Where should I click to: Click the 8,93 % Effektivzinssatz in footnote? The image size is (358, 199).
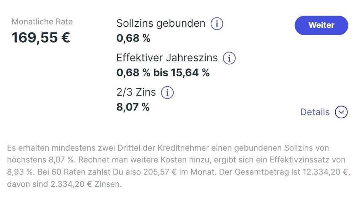tap(20, 172)
